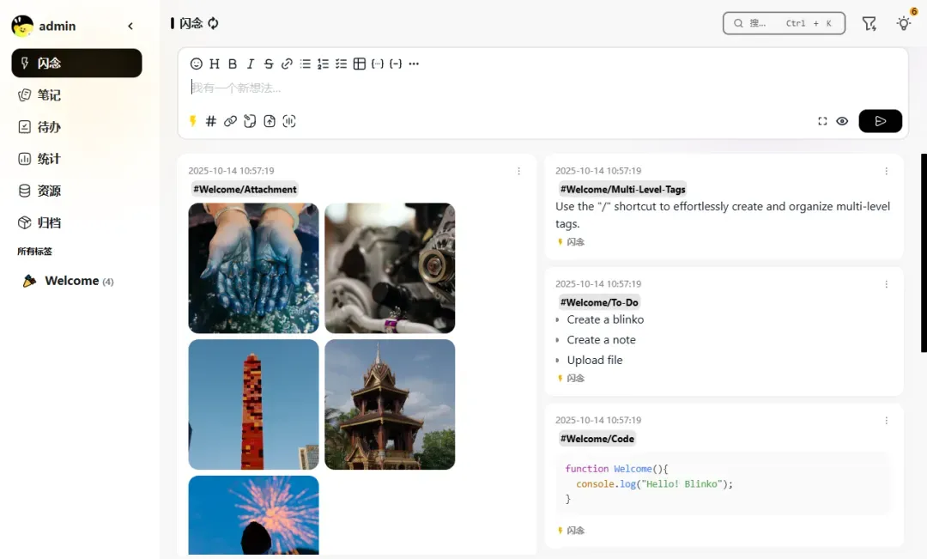Image resolution: width=927 pixels, height=559 pixels.
Task: Refresh the 闪念 list with sync icon
Action: 214,23
